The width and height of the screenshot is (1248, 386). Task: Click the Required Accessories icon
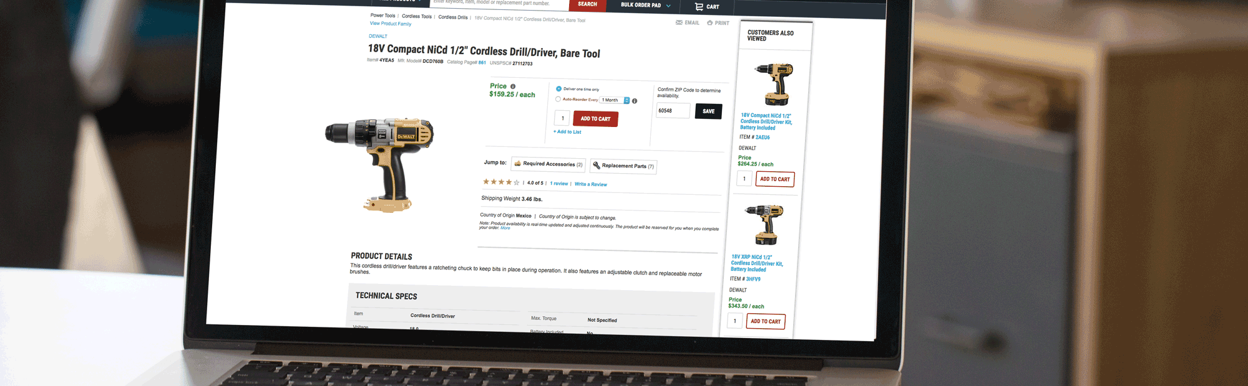(517, 164)
